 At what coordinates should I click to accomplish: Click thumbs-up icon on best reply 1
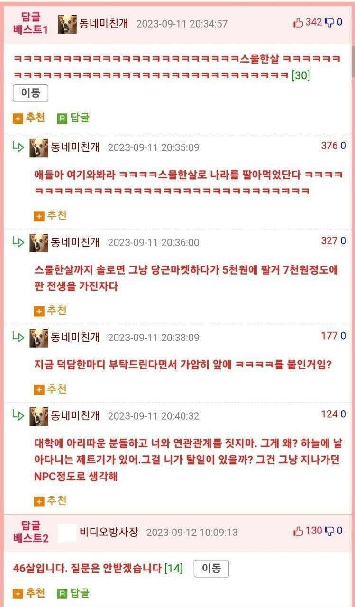tap(298, 23)
